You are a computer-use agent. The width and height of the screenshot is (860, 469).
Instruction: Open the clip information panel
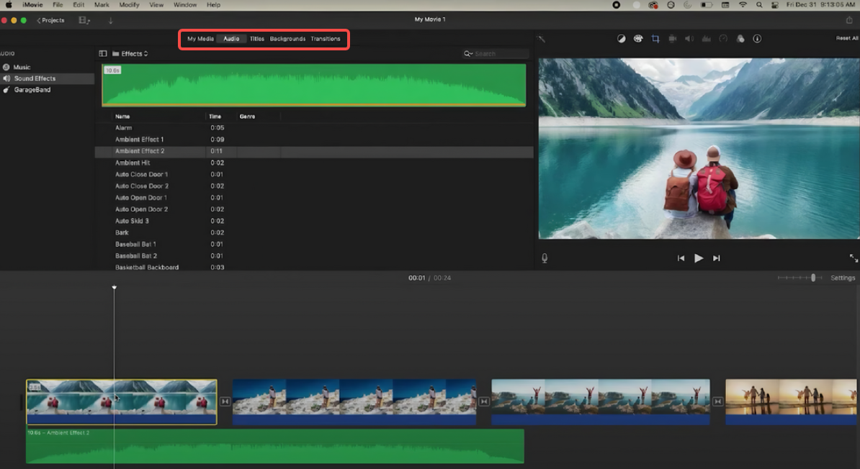click(x=757, y=39)
